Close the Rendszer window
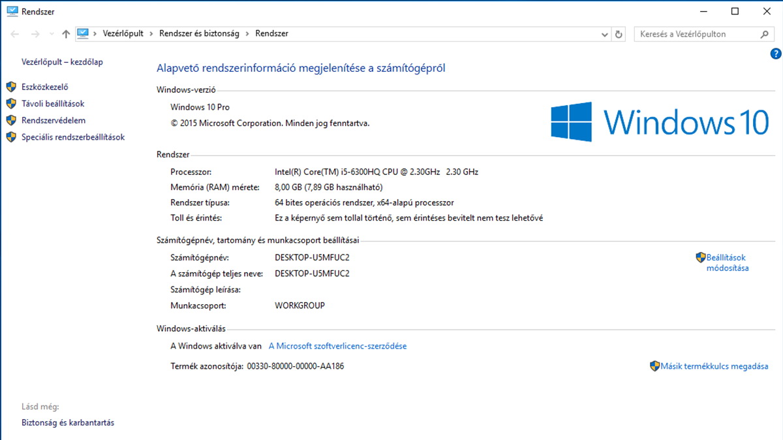Screen dimensions: 783x440 coord(766,11)
